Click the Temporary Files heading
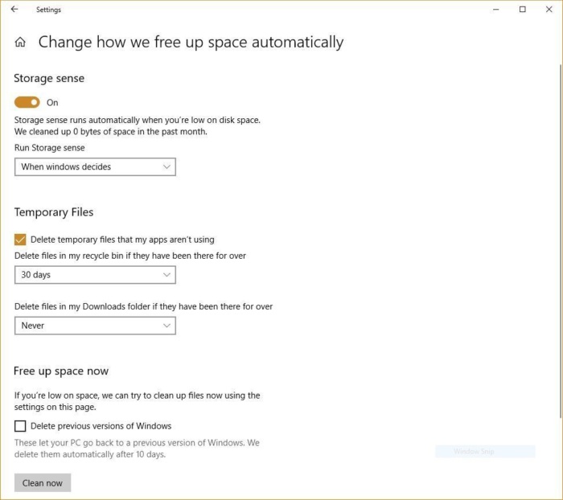This screenshot has height=500, width=563. pyautogui.click(x=54, y=212)
